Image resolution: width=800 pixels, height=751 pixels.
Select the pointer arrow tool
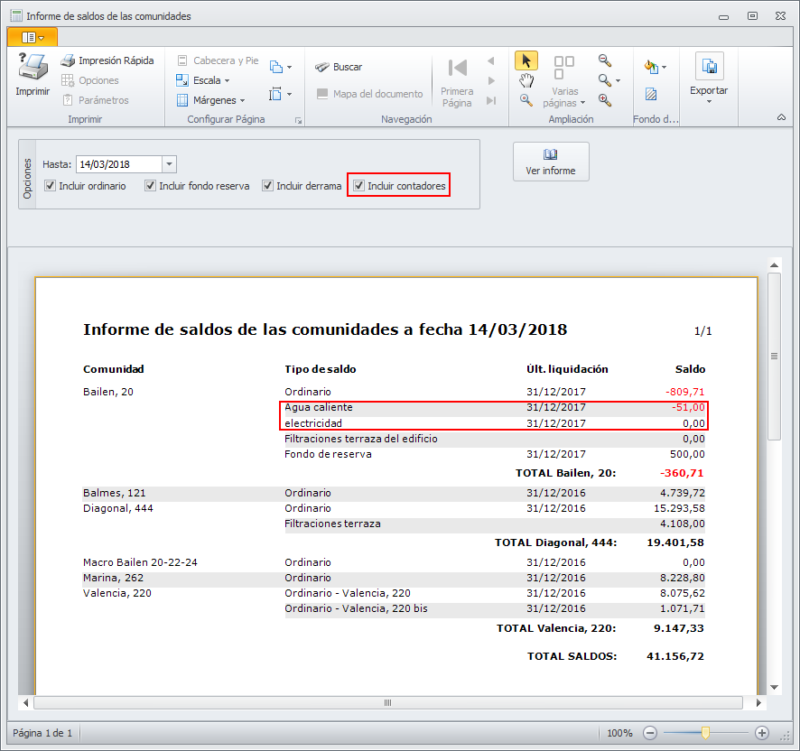[x=526, y=60]
